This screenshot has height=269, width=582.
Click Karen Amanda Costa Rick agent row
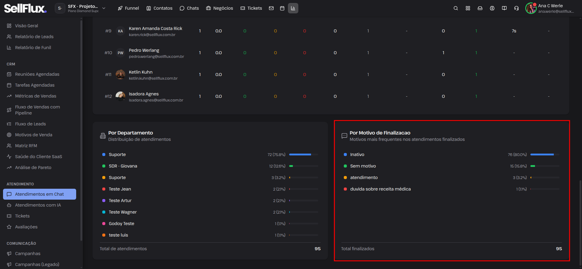331,31
